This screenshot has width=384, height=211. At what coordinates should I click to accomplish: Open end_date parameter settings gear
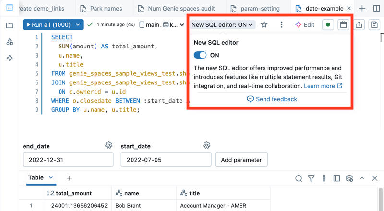(108, 145)
